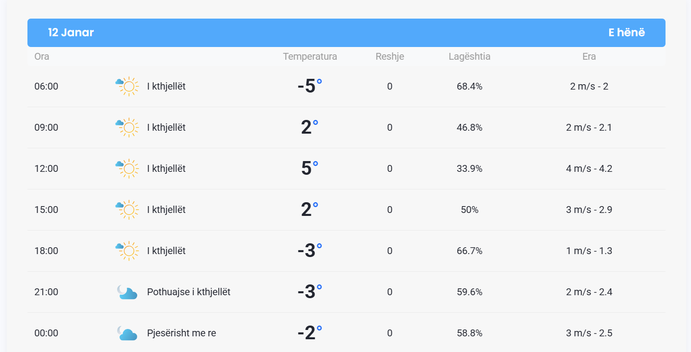Screen dimensions: 691x352
Task: Click the Lagështia column header
Action: click(469, 56)
